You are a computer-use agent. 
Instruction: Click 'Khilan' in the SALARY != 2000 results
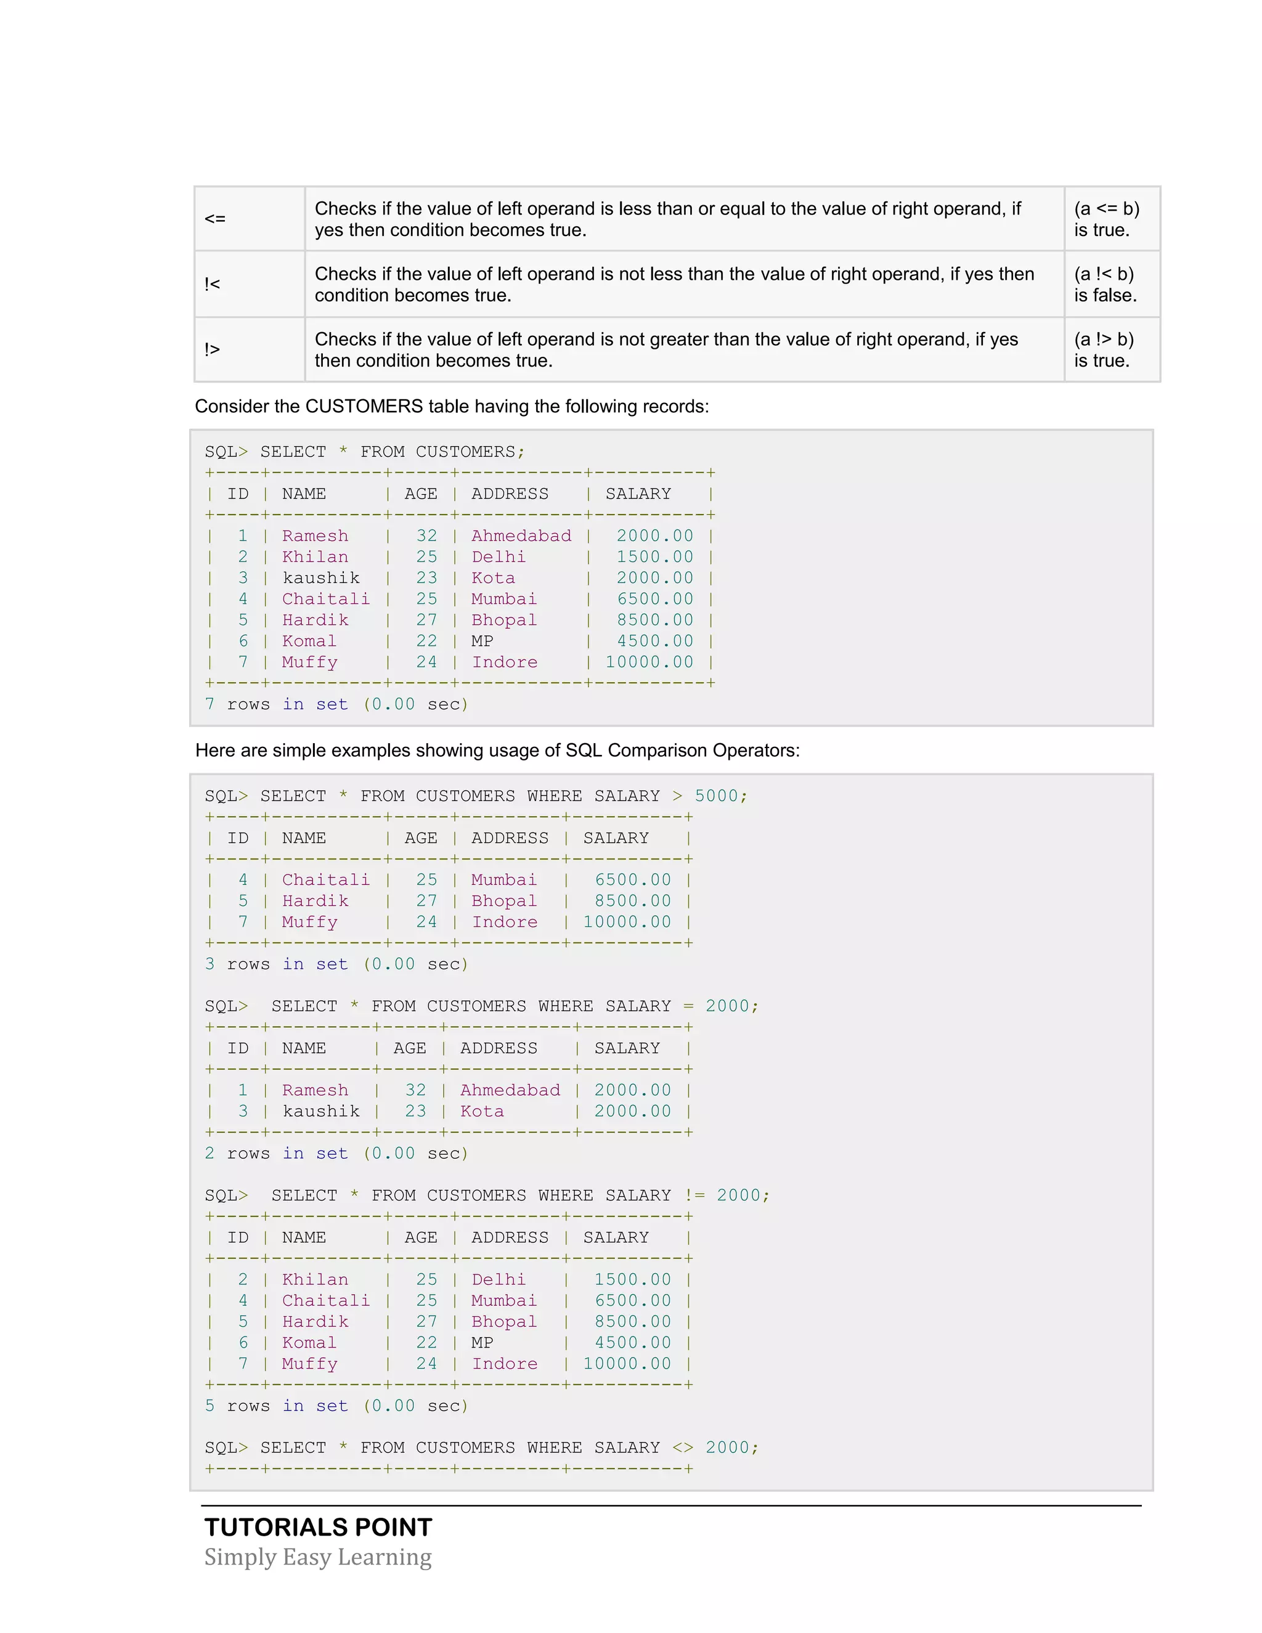pos(315,1279)
